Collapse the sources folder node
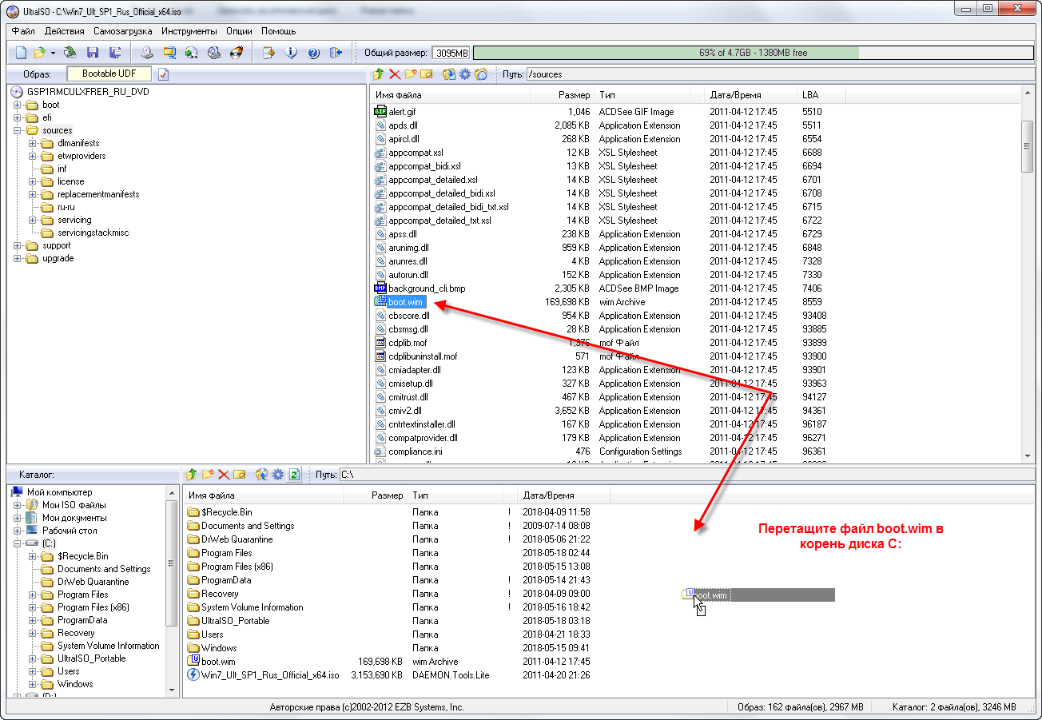 pyautogui.click(x=18, y=130)
